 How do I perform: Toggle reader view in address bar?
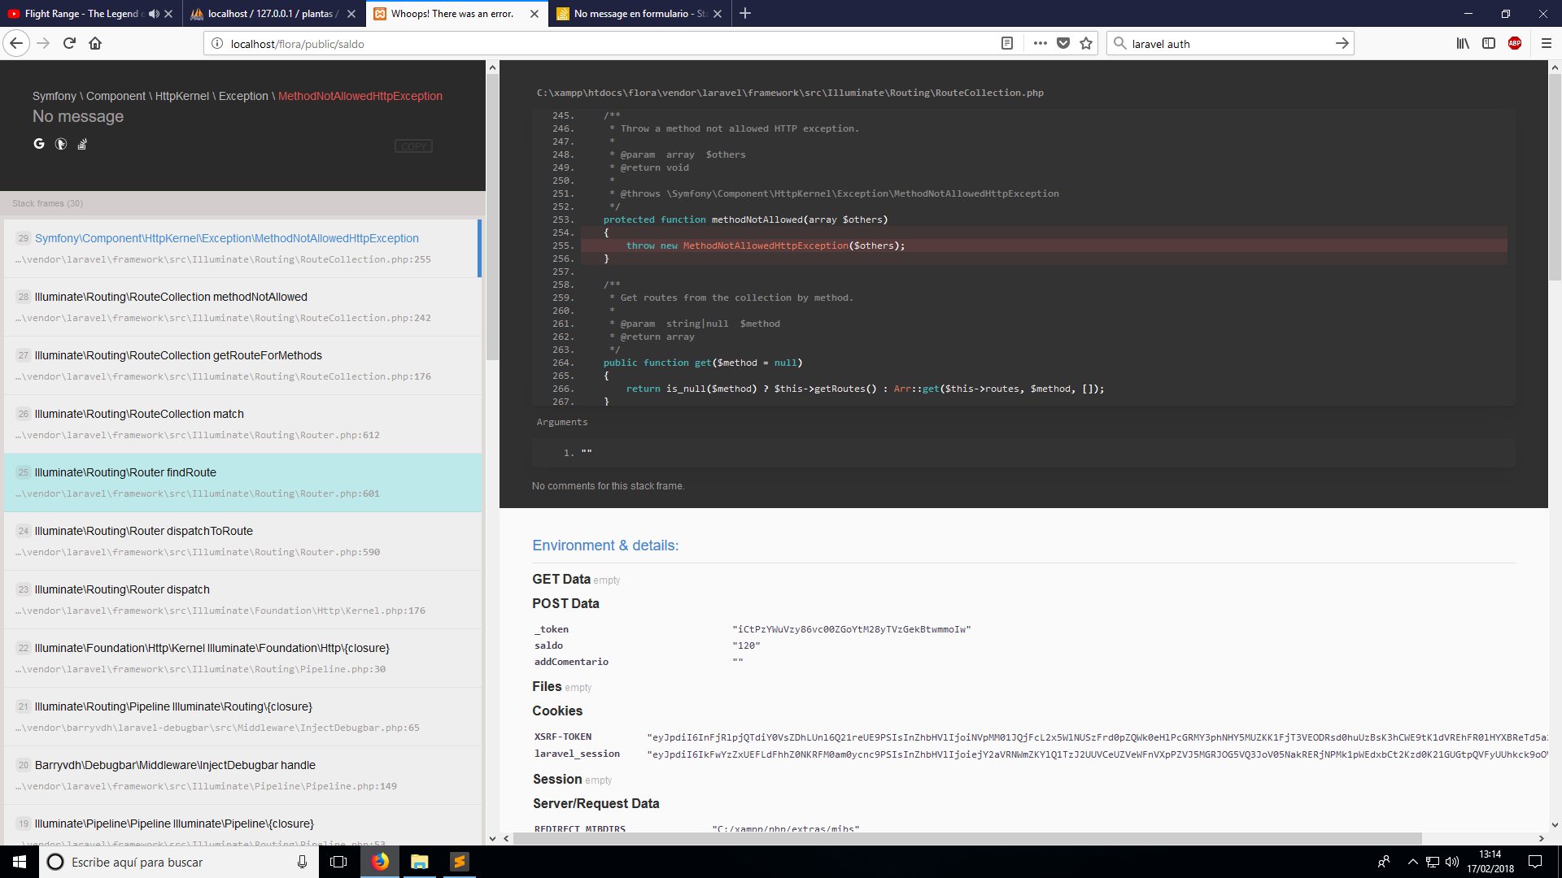click(x=1007, y=44)
